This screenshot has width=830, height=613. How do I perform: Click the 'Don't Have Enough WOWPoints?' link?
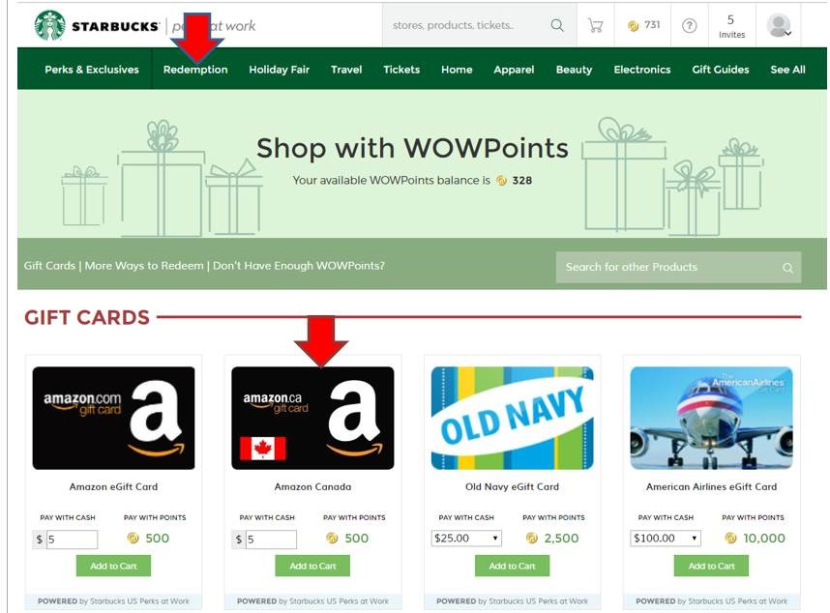pyautogui.click(x=299, y=266)
